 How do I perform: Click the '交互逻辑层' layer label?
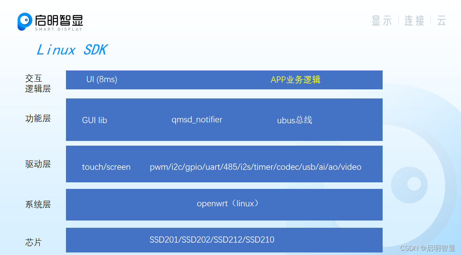(38, 84)
